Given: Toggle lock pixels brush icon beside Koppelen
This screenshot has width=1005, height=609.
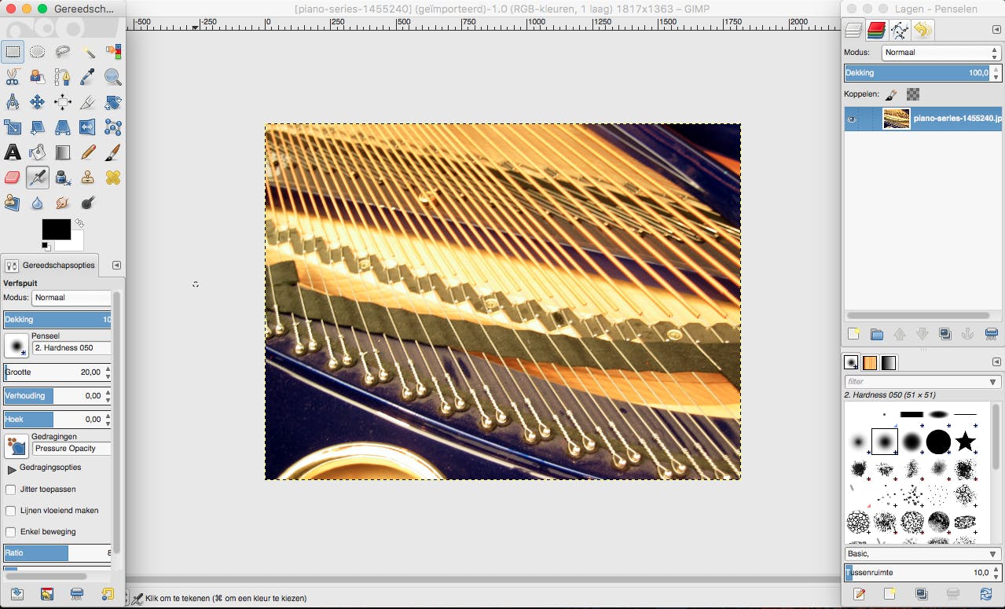Looking at the screenshot, I should coord(891,94).
